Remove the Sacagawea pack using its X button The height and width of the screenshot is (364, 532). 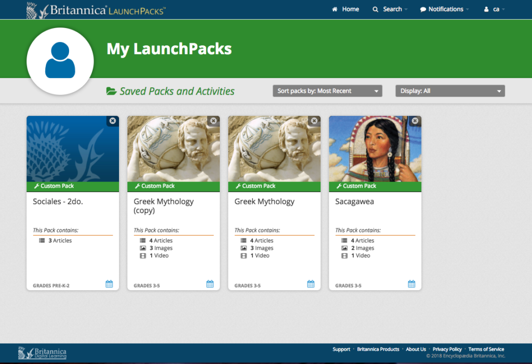(x=415, y=120)
